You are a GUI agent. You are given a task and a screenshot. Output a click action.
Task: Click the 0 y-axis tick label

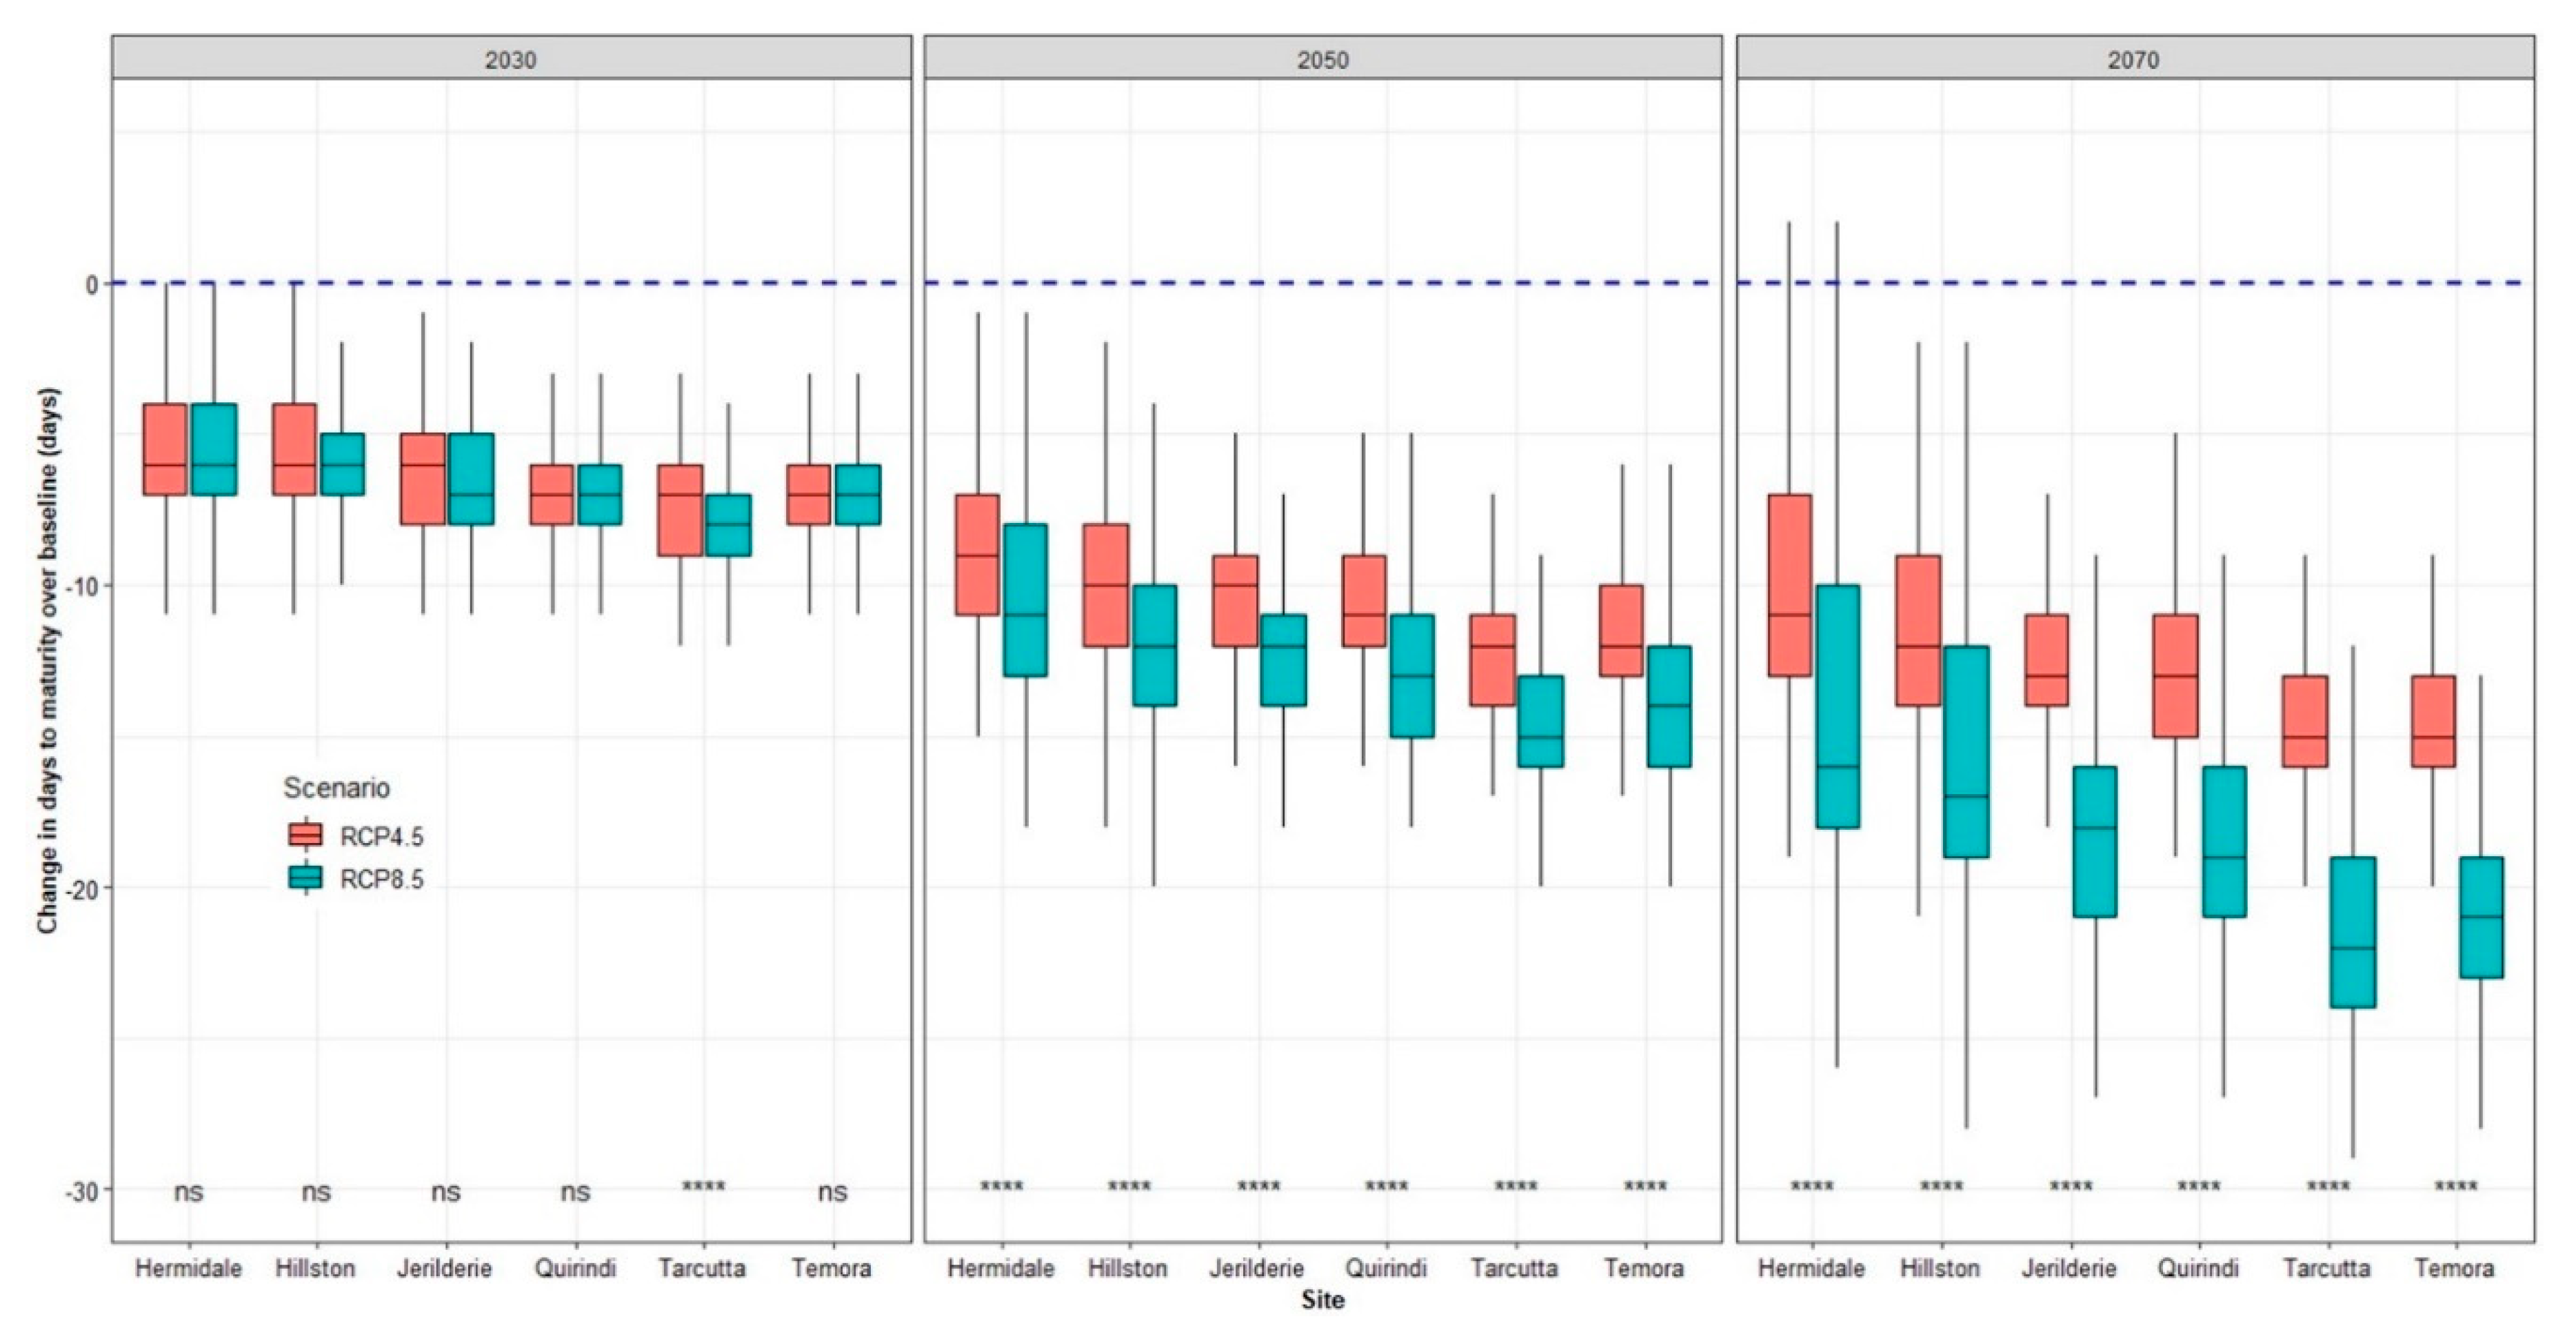pos(92,285)
